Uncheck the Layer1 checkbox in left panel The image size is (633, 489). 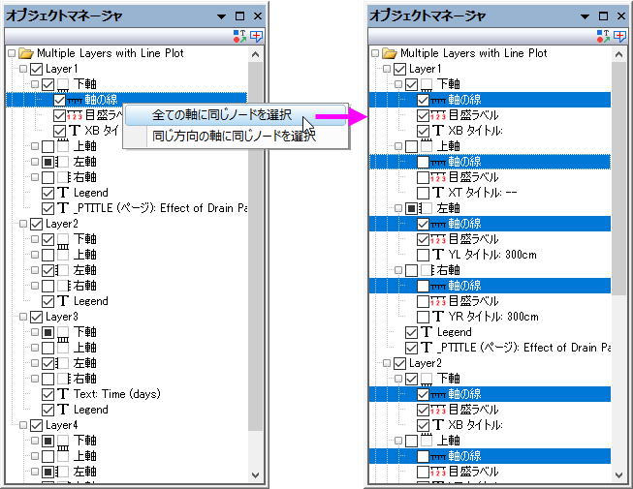(x=36, y=69)
